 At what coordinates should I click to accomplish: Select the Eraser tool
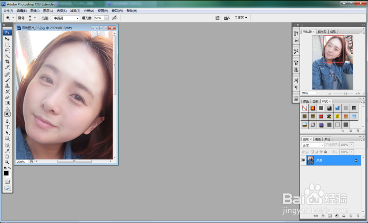click(x=7, y=97)
